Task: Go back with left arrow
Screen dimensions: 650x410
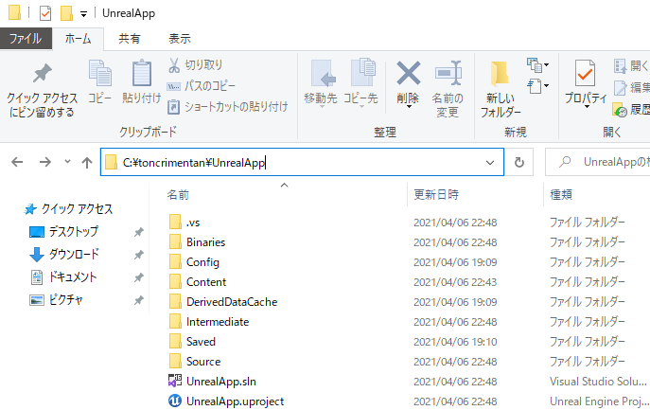Action: pyautogui.click(x=17, y=162)
